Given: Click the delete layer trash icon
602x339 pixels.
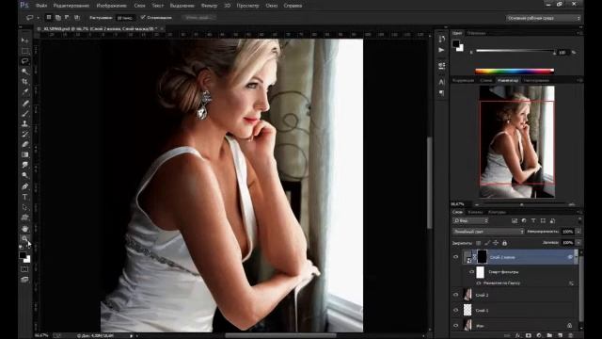Looking at the screenshot, I should [571, 335].
